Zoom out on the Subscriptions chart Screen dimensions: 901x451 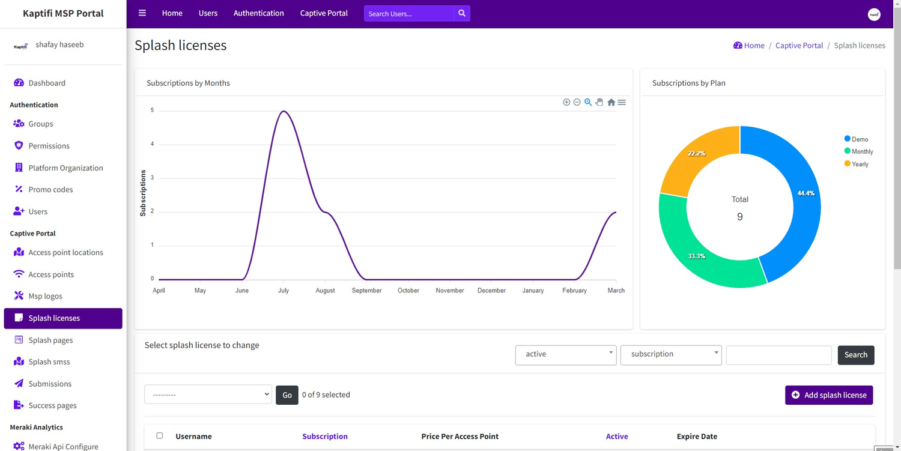[577, 102]
